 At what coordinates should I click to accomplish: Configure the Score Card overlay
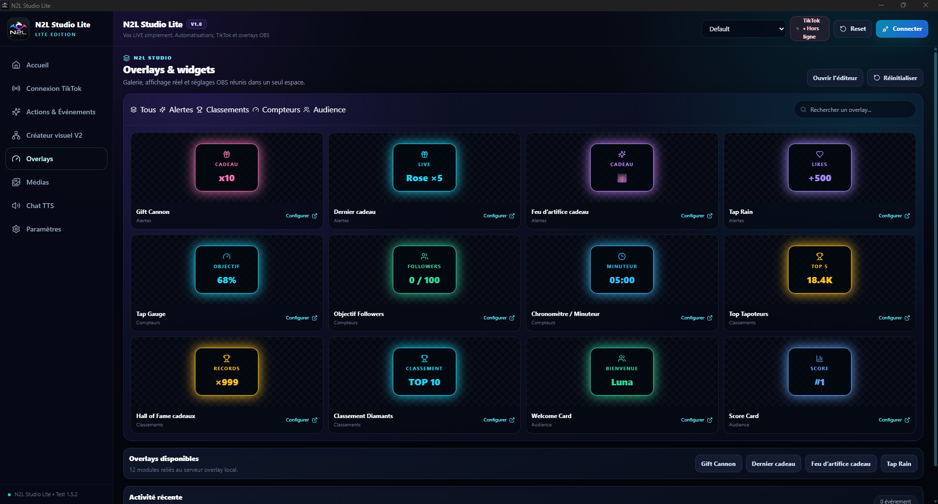pos(894,420)
